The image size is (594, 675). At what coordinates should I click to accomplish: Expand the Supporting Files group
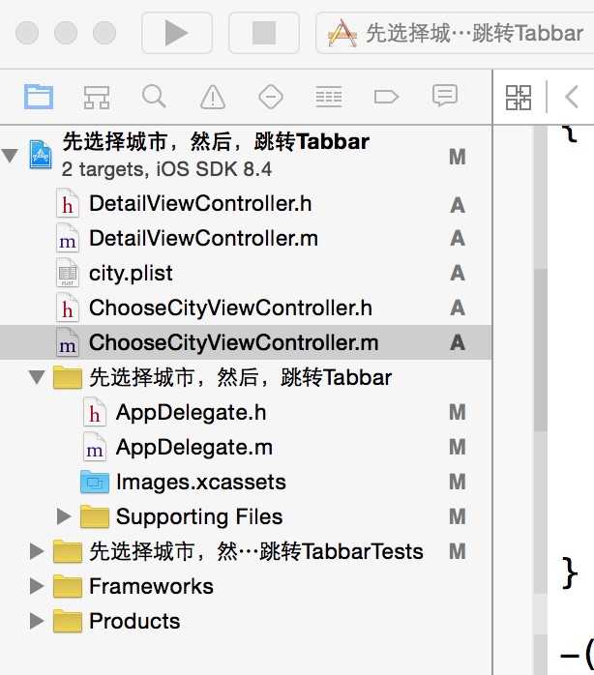[65, 516]
